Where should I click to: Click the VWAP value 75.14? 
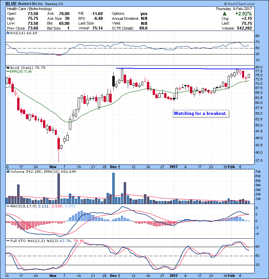click(x=98, y=28)
